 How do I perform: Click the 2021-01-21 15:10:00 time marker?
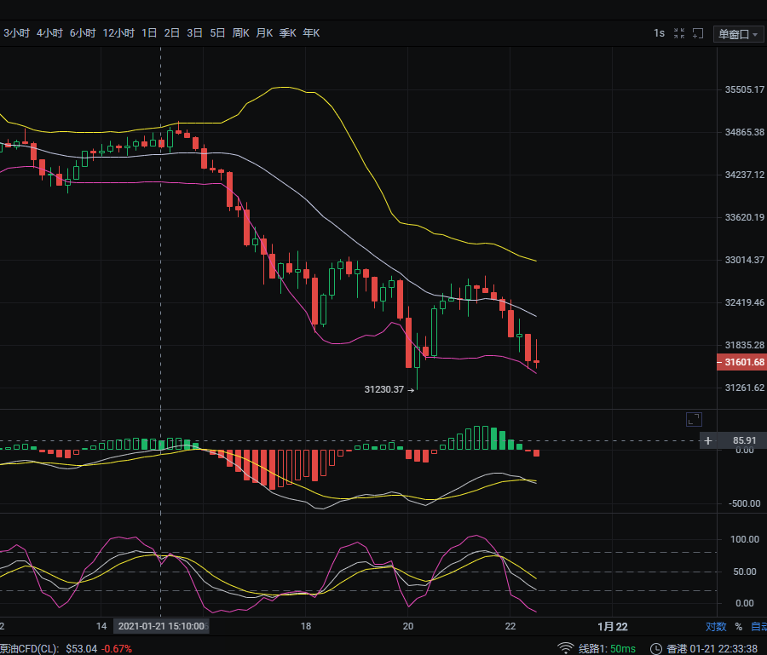pos(161,626)
